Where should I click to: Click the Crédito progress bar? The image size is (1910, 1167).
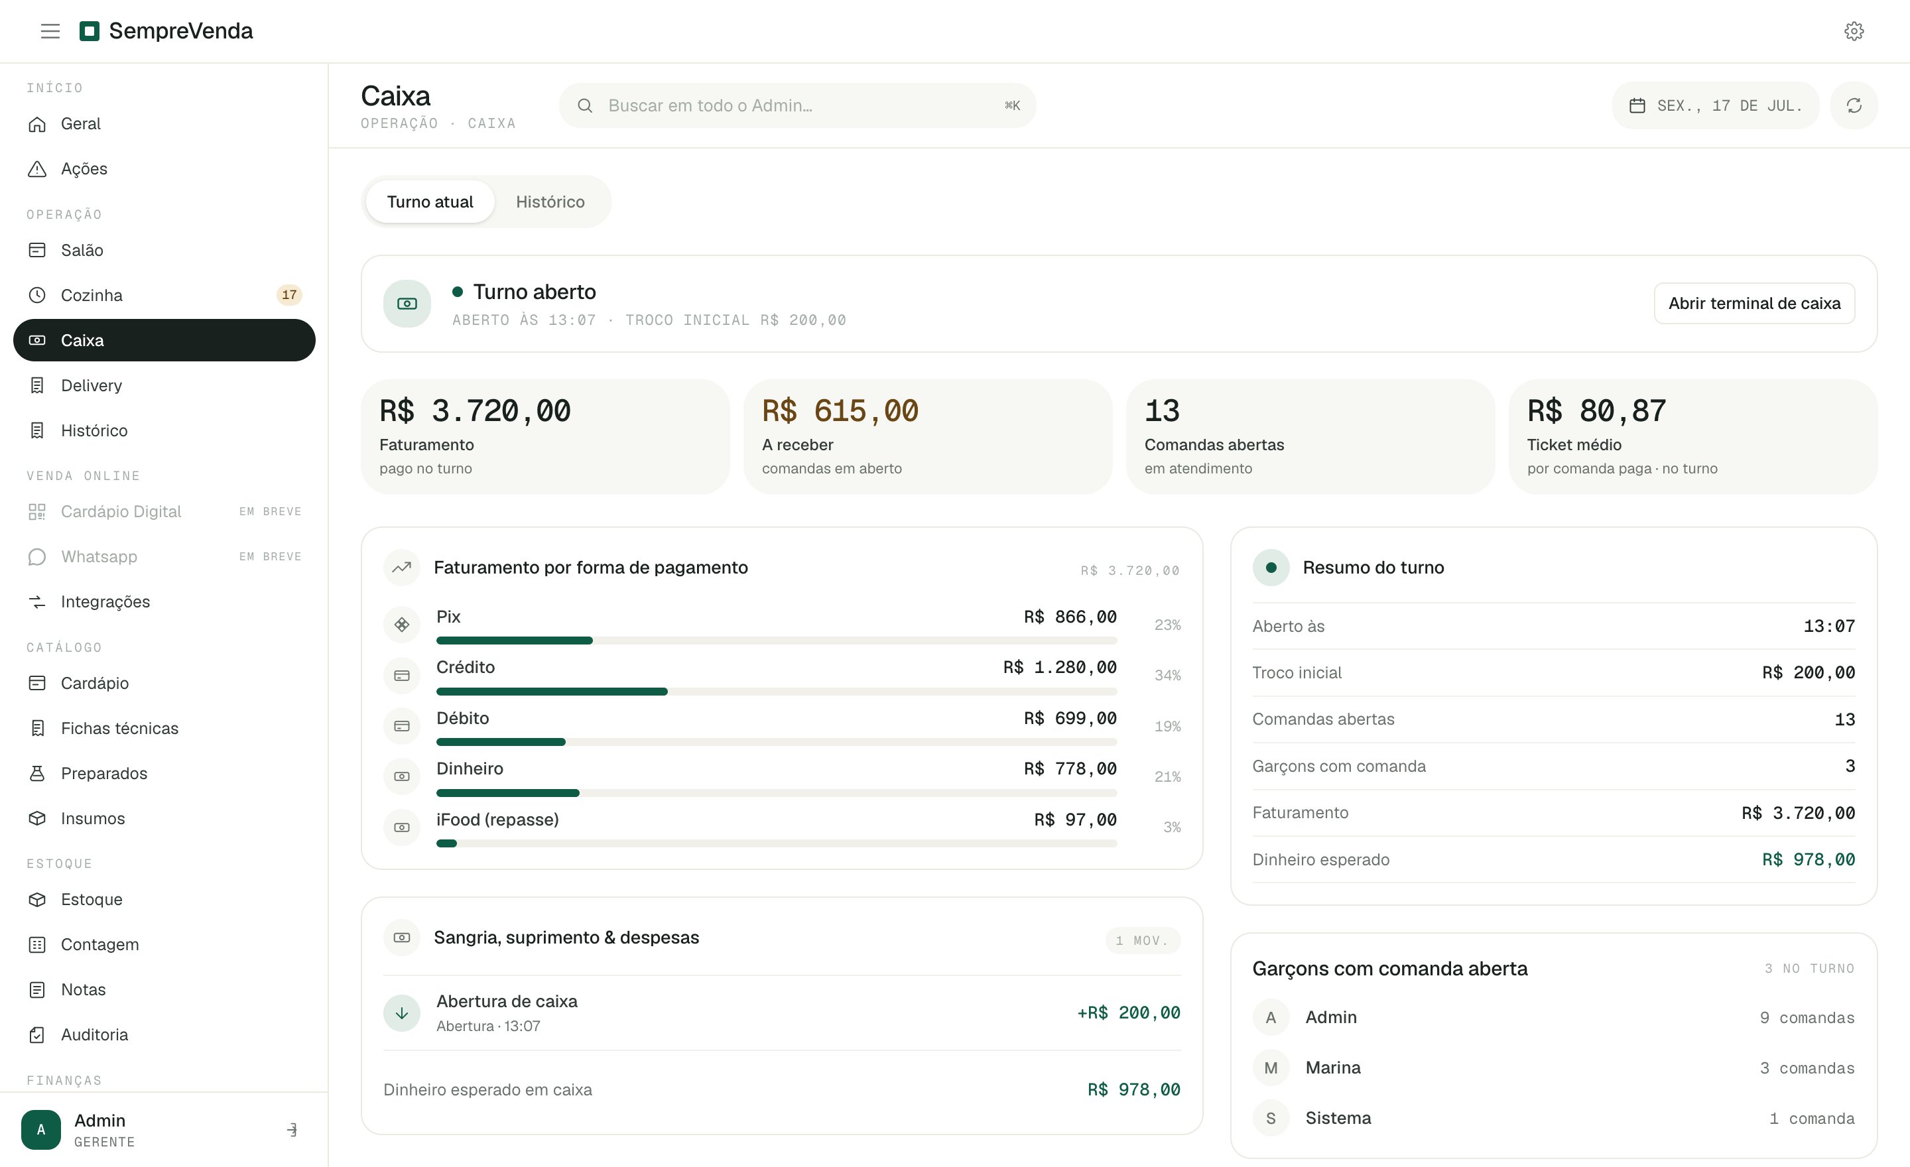[x=776, y=691]
